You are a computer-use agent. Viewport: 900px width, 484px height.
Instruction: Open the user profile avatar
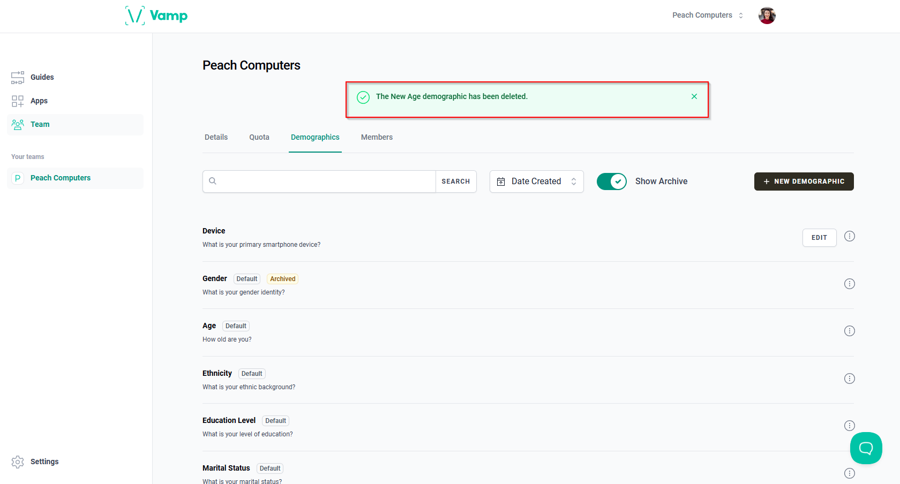[767, 16]
